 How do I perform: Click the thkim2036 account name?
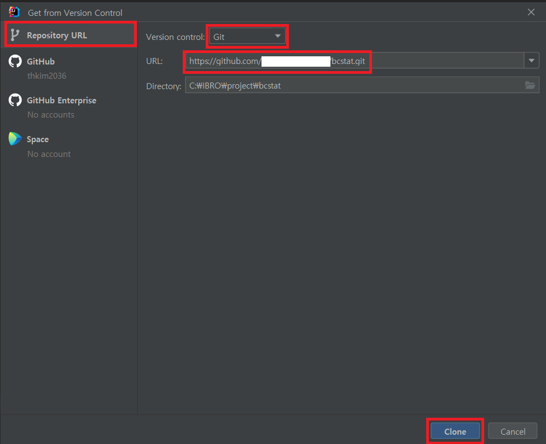click(47, 76)
